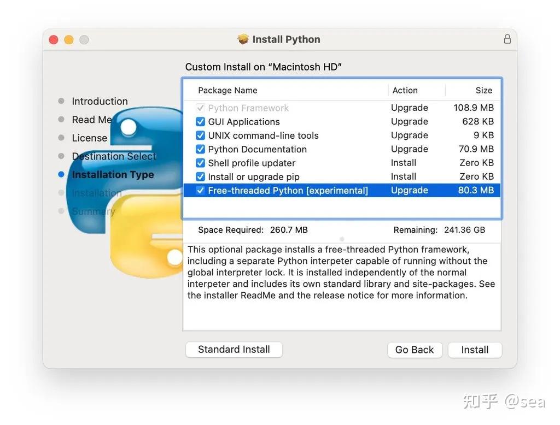Click the Package Name column header
560x425 pixels.
coord(227,90)
